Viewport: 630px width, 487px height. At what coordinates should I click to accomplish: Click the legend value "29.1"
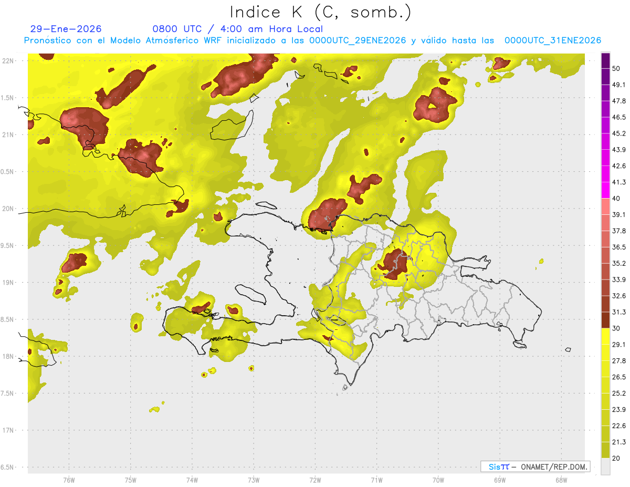click(619, 345)
